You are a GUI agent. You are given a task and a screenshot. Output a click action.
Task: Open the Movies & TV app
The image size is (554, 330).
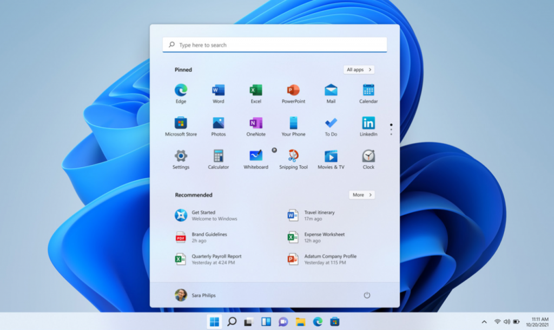point(331,160)
